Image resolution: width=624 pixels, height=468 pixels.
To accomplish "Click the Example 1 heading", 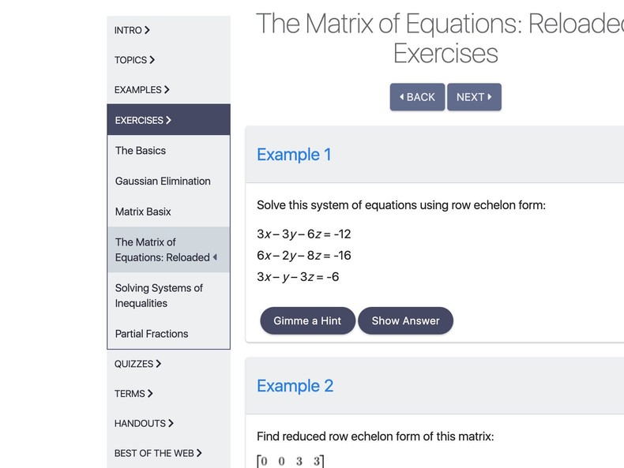I will point(294,155).
